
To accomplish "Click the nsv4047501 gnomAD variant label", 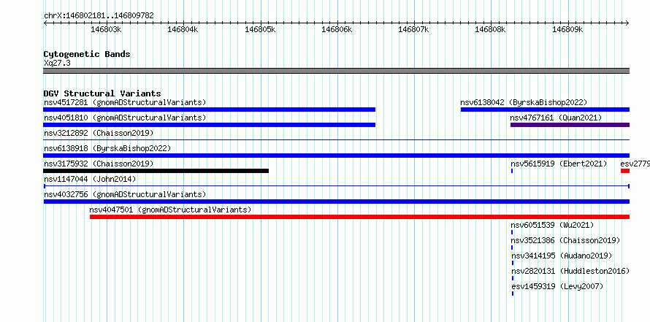I will click(170, 210).
